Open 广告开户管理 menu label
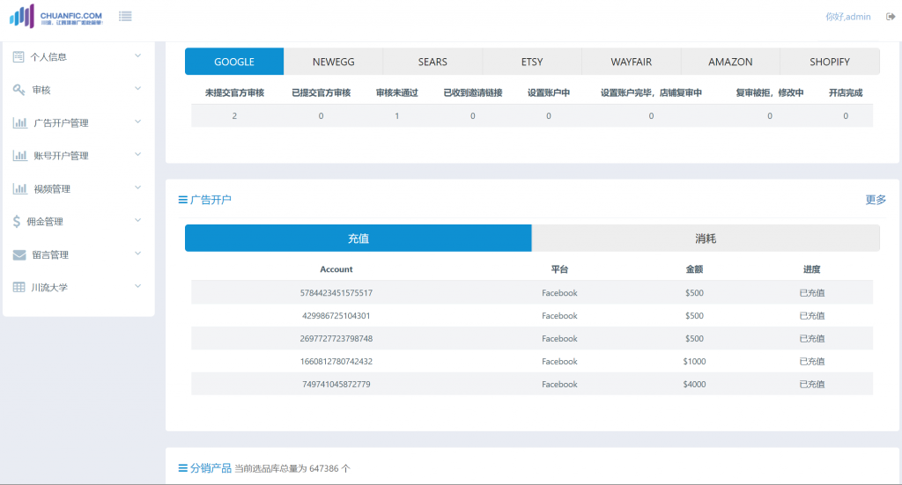 [61, 122]
